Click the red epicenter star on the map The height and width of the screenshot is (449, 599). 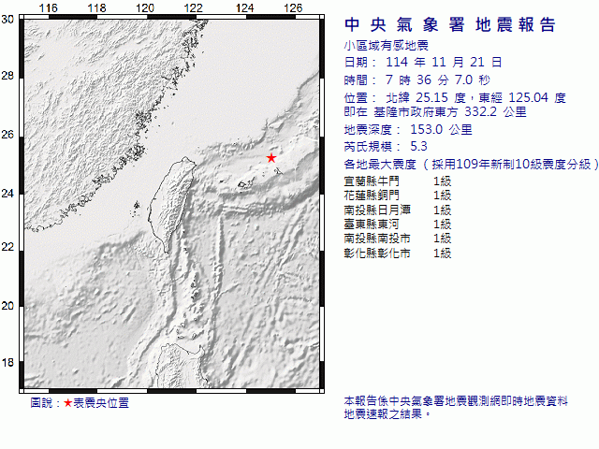pos(271,158)
